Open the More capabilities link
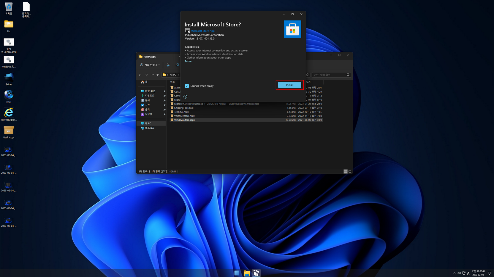494x277 pixels. coord(188,61)
